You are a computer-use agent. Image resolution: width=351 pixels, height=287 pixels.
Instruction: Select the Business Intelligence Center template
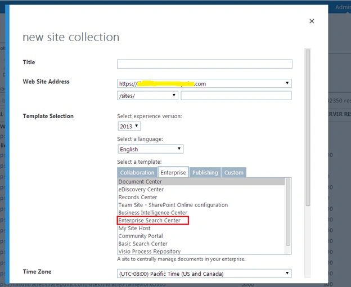click(201, 213)
